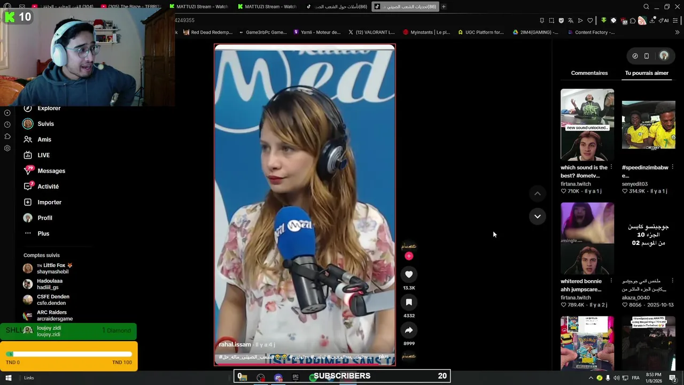This screenshot has width=684, height=385.
Task: Open the browser search magnifier icon
Action: (646, 6)
